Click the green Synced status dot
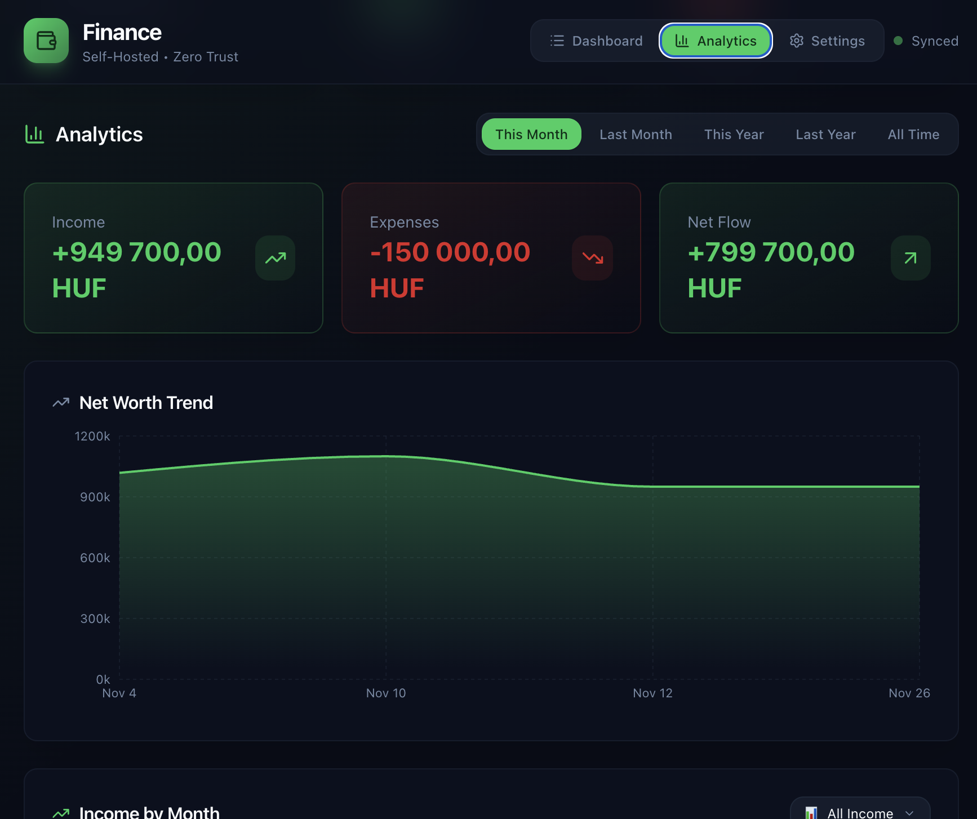 click(x=898, y=41)
